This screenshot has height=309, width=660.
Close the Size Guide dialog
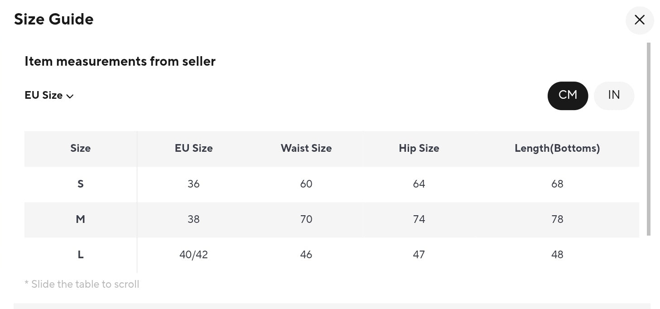639,20
